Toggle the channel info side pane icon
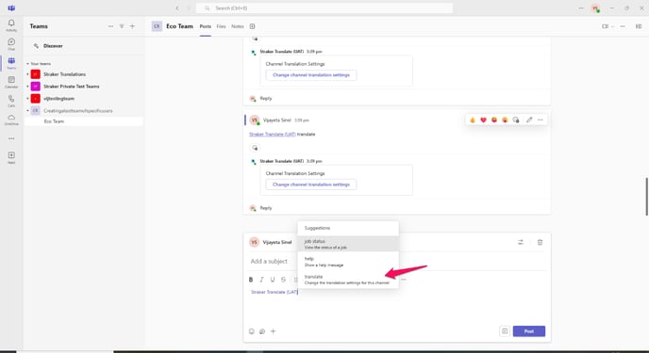The width and height of the screenshot is (649, 353). (x=639, y=26)
